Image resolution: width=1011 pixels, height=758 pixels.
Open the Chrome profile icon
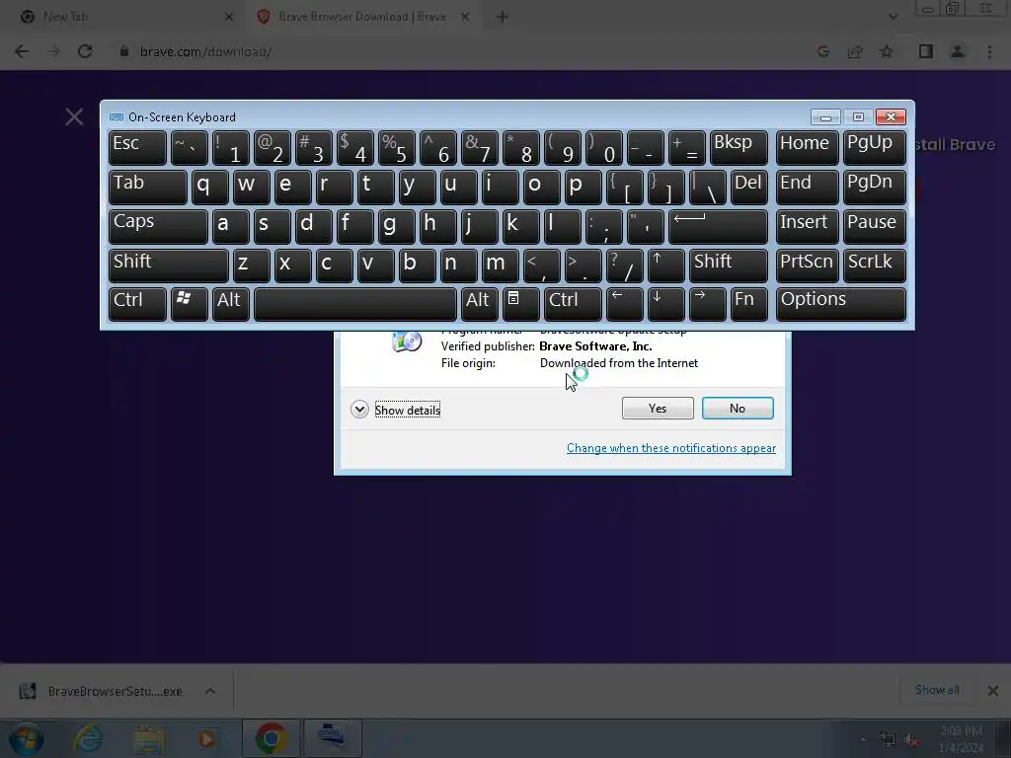click(958, 51)
